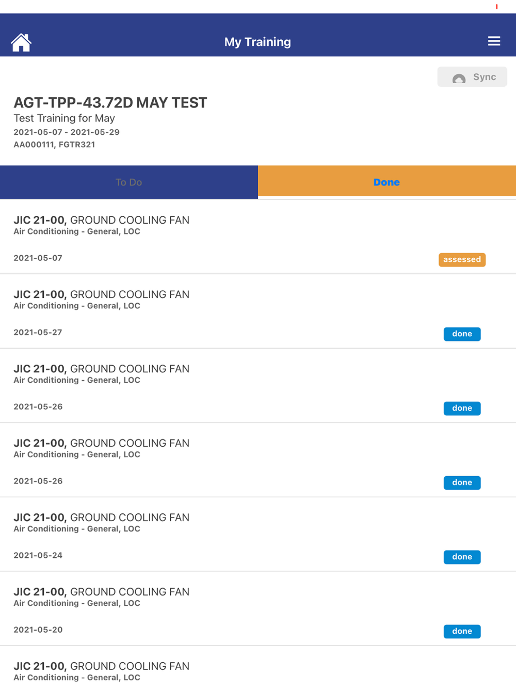Viewport: 516px width, 689px height.
Task: Click the AGT-TPP-43.72D MAY TEST heading
Action: tap(110, 103)
